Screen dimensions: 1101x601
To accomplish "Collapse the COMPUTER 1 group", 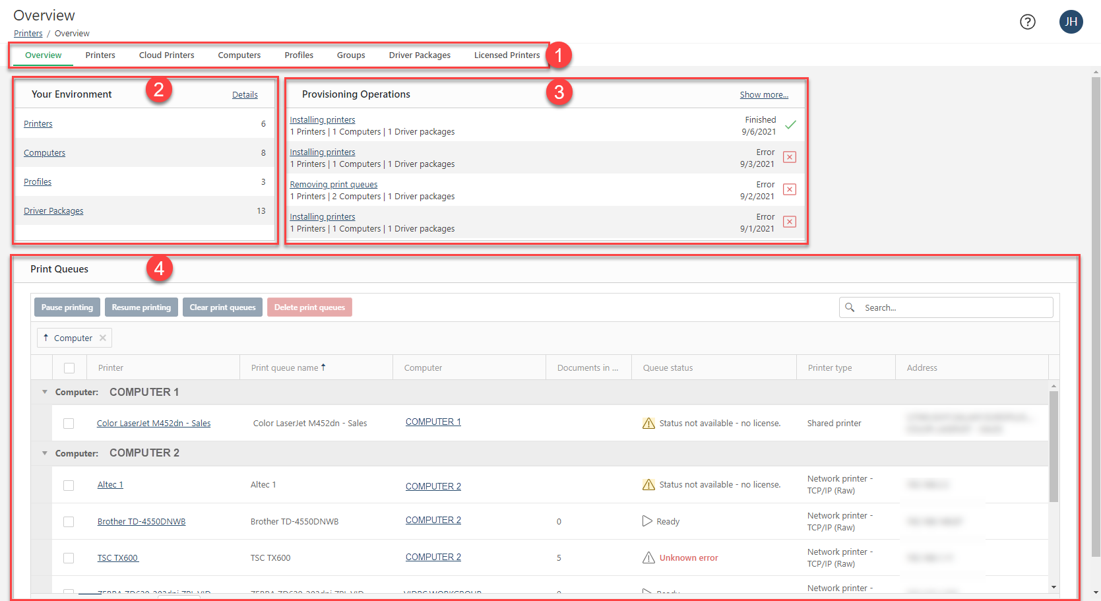I will tap(45, 392).
